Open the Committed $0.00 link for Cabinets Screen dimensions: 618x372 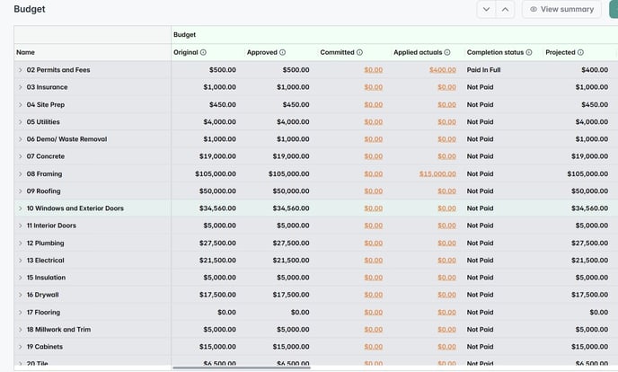(374, 347)
